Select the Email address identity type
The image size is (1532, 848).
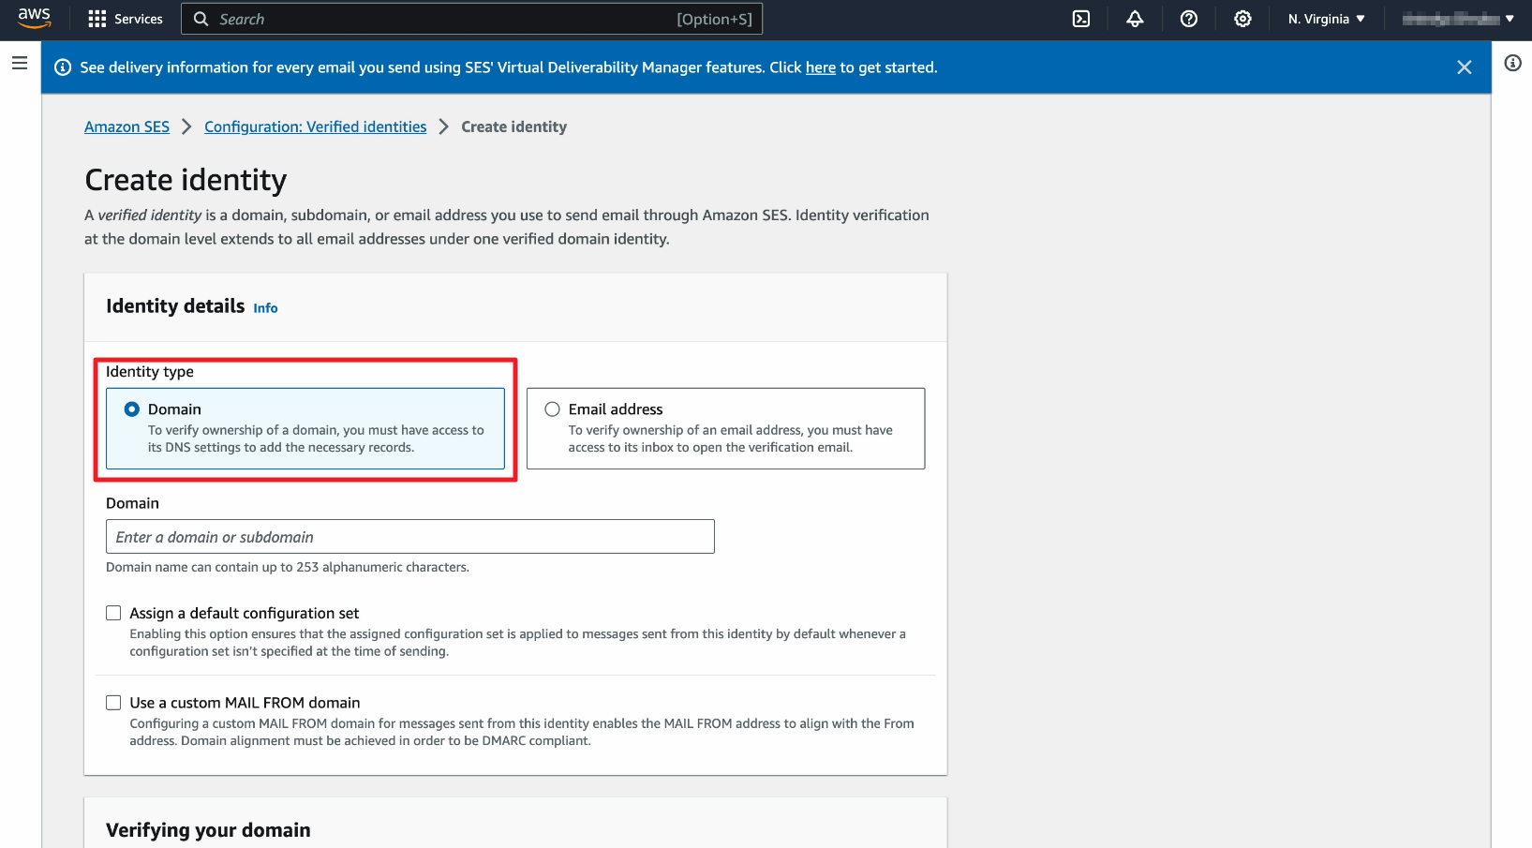(x=553, y=409)
